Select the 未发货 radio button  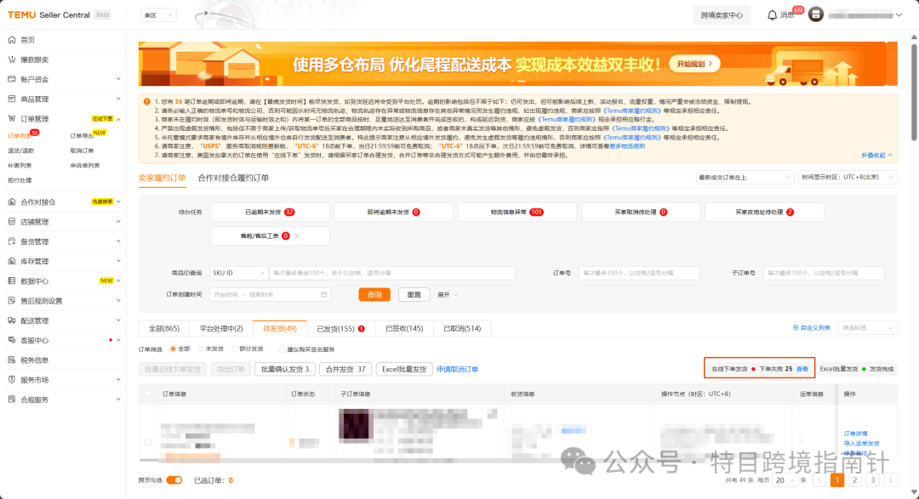(201, 349)
